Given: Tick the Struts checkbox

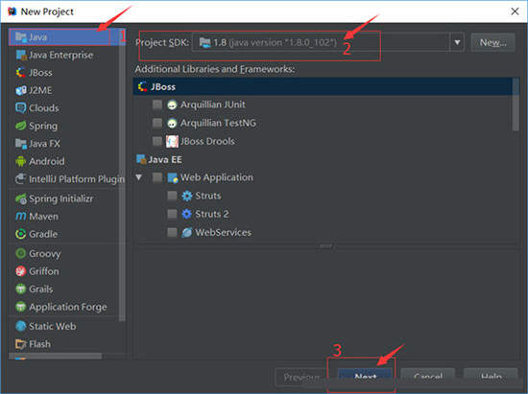Looking at the screenshot, I should (x=172, y=196).
